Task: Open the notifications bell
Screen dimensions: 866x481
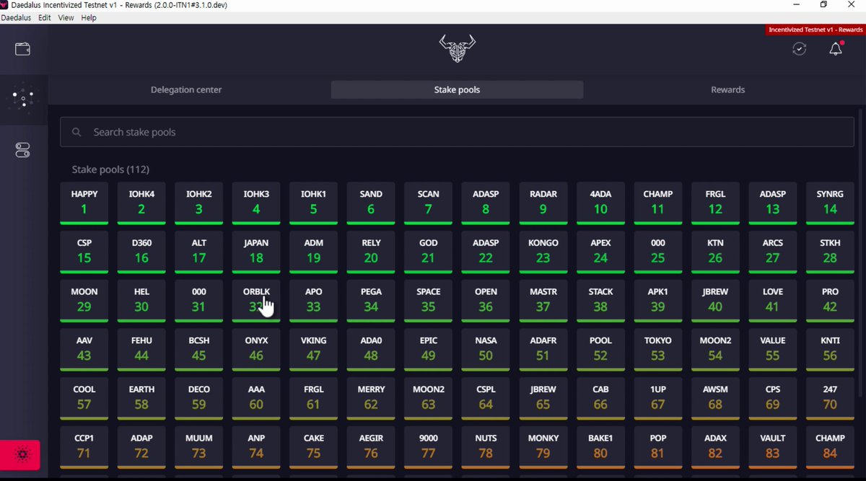Action: 835,48
